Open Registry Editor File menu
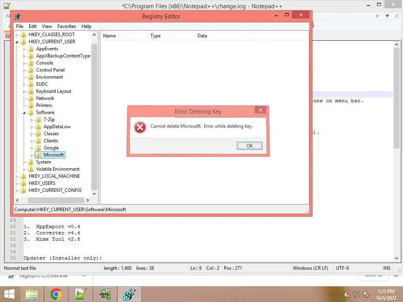The height and width of the screenshot is (302, 403). tap(20, 26)
